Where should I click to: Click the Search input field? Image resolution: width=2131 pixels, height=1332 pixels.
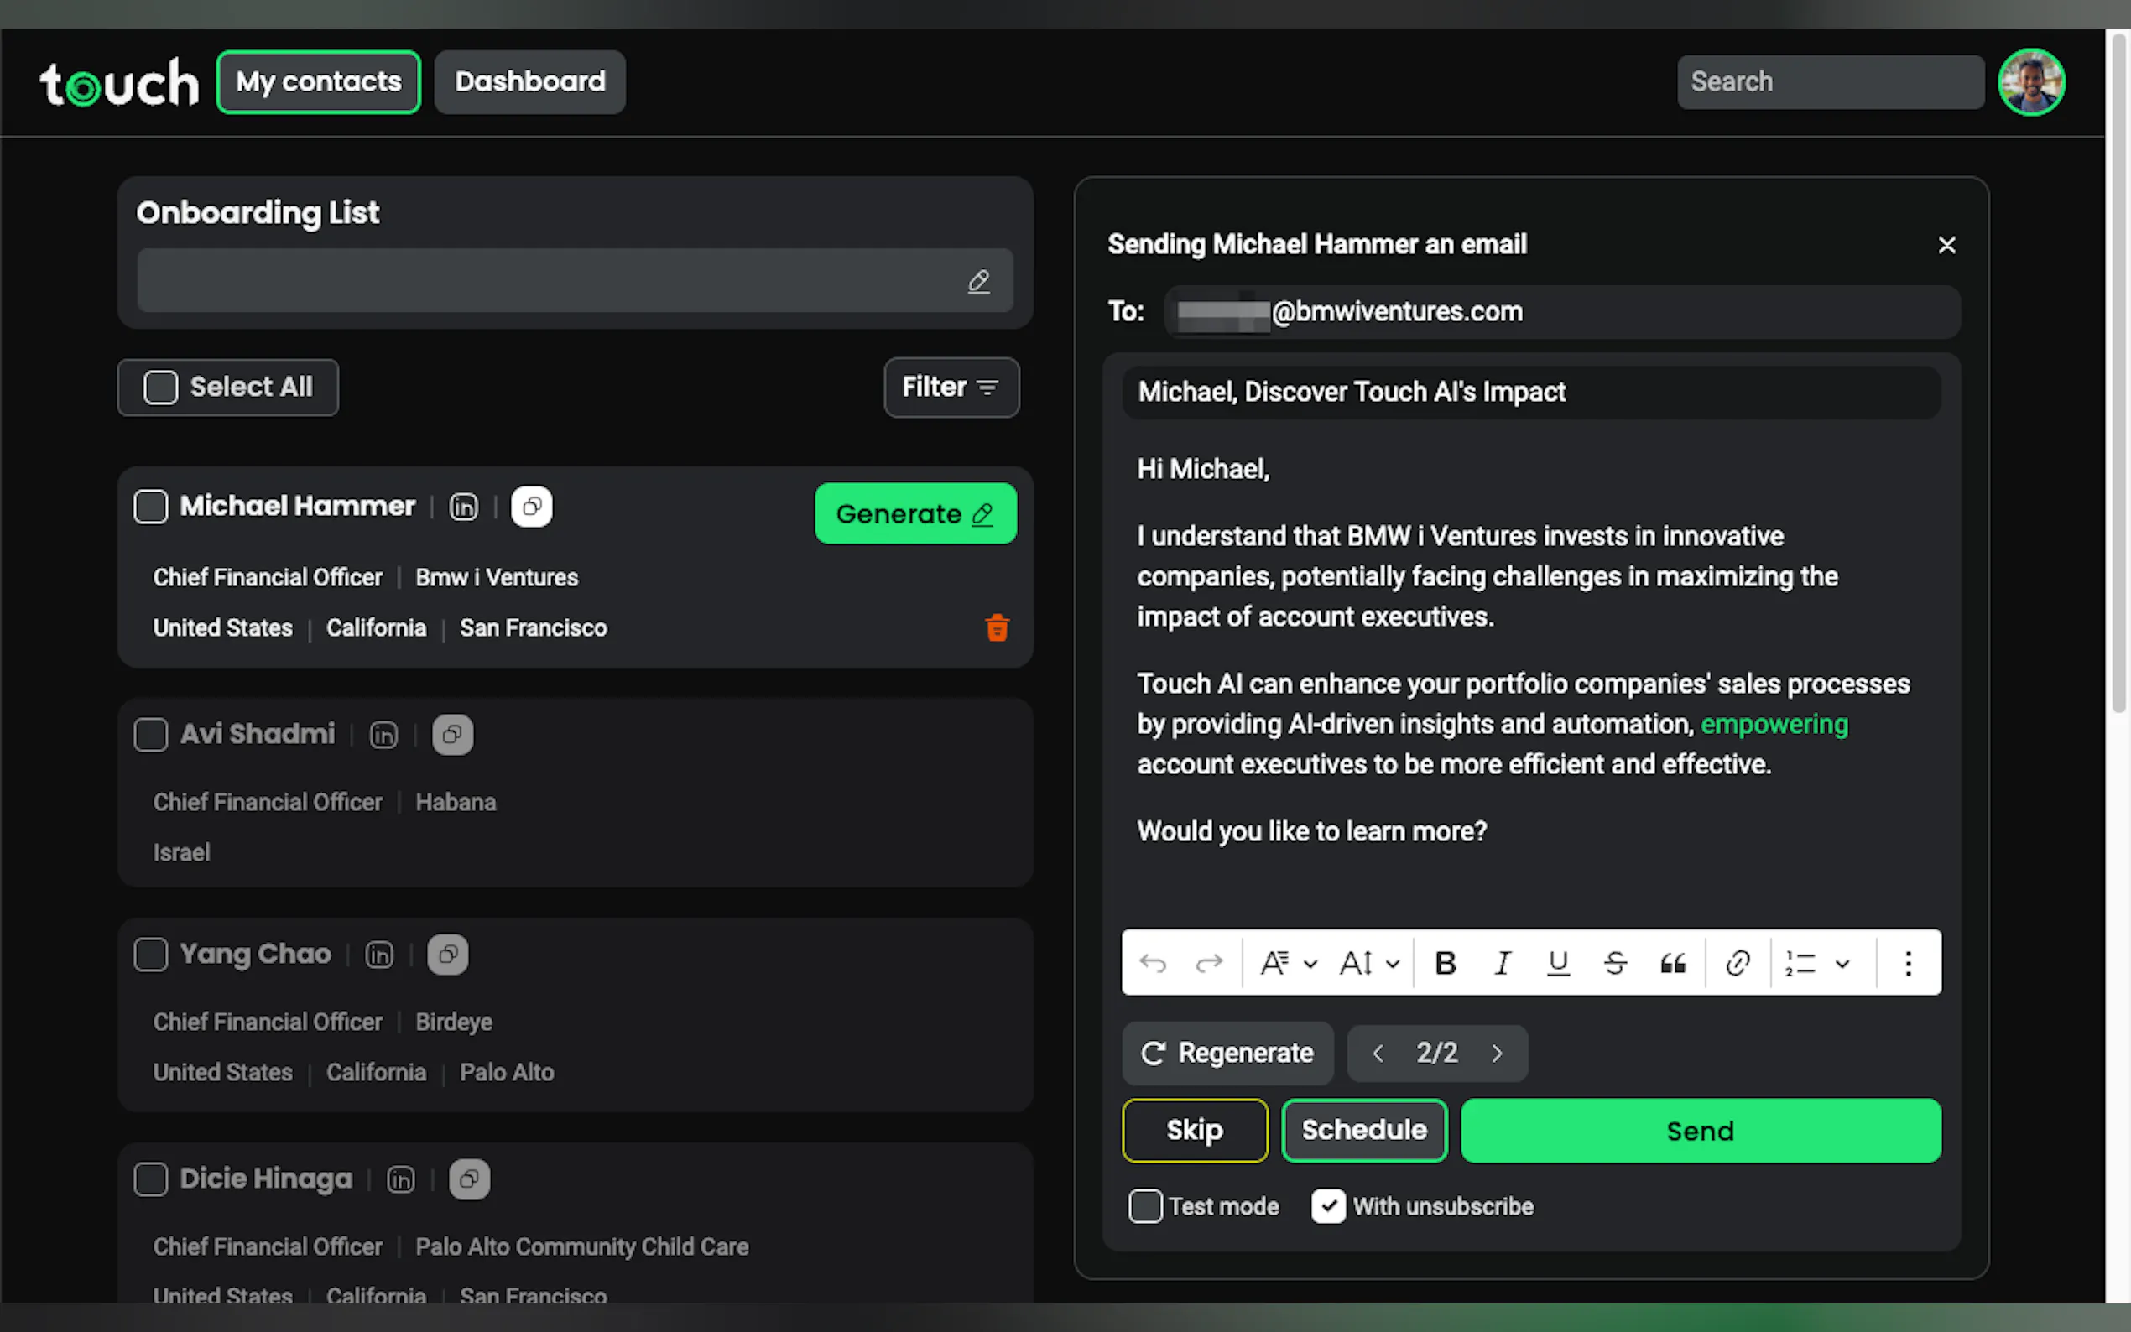pyautogui.click(x=1830, y=82)
